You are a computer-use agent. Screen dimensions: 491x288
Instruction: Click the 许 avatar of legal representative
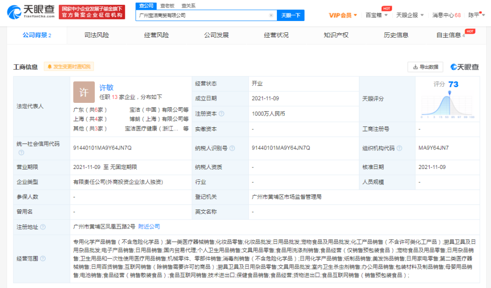pyautogui.click(x=83, y=92)
